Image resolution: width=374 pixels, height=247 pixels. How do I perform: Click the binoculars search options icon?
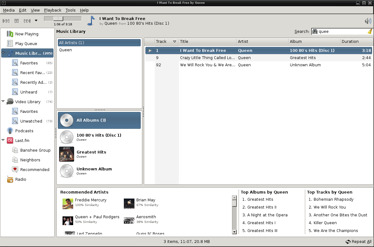click(x=315, y=31)
